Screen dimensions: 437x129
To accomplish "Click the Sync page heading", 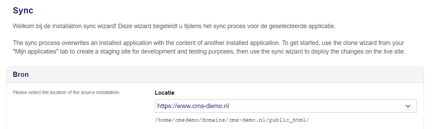I will pos(23,11).
